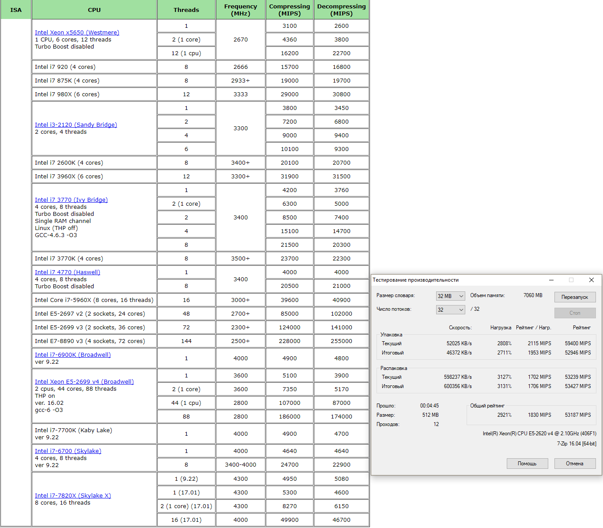Follow the Intel i7 3770 (Ivy Bridge) link
The image size is (603, 528).
point(71,200)
